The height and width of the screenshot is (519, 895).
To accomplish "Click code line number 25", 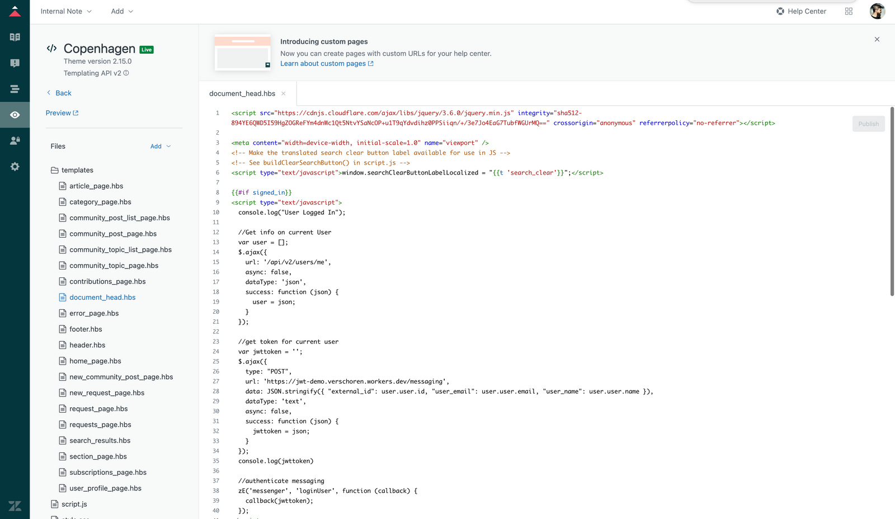I will click(216, 362).
